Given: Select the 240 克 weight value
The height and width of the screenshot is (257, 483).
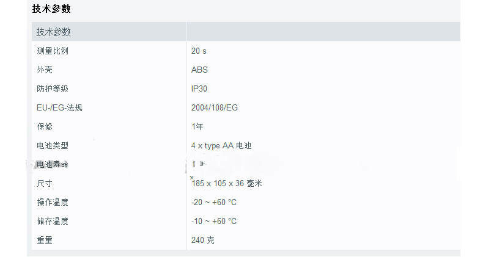Looking at the screenshot, I should (202, 240).
